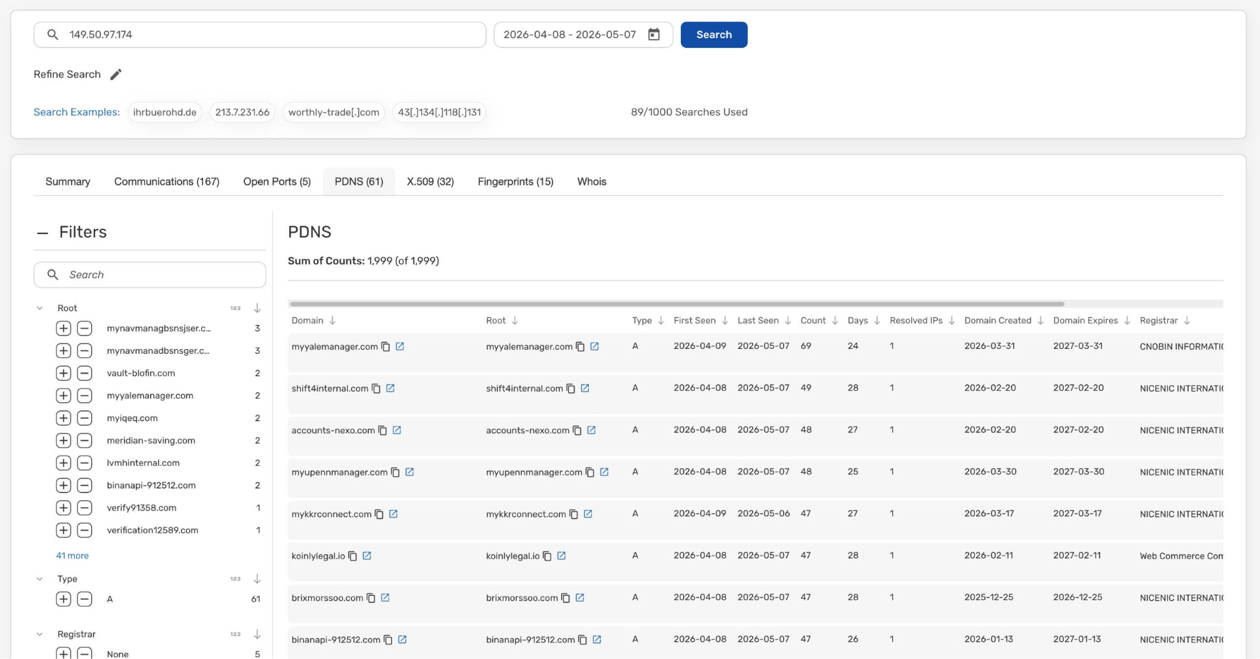Copy the myyalemanager.com domain in Domain column
This screenshot has height=659, width=1260.
386,346
